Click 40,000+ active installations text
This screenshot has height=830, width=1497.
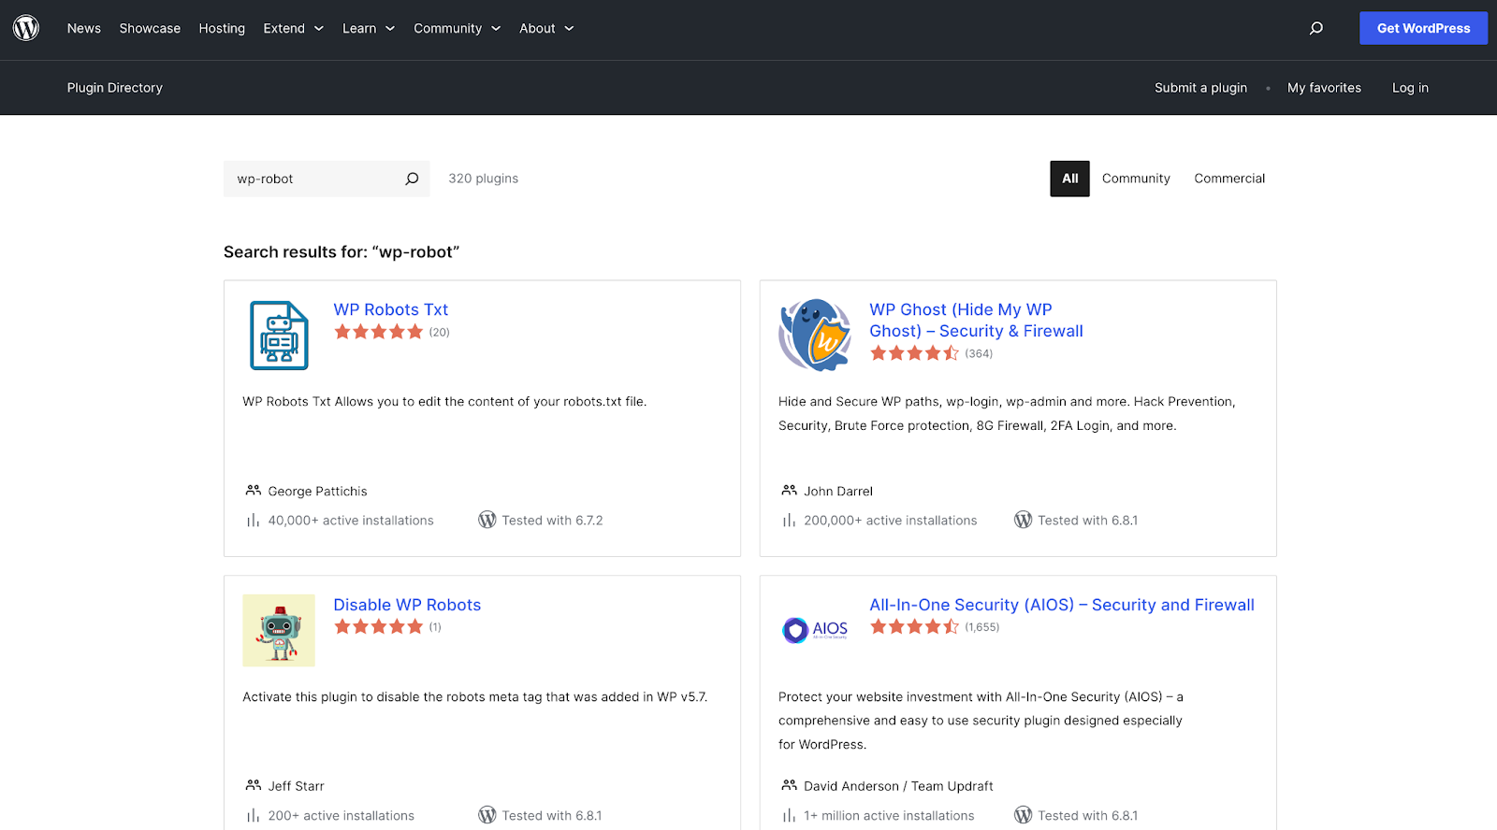pos(351,521)
